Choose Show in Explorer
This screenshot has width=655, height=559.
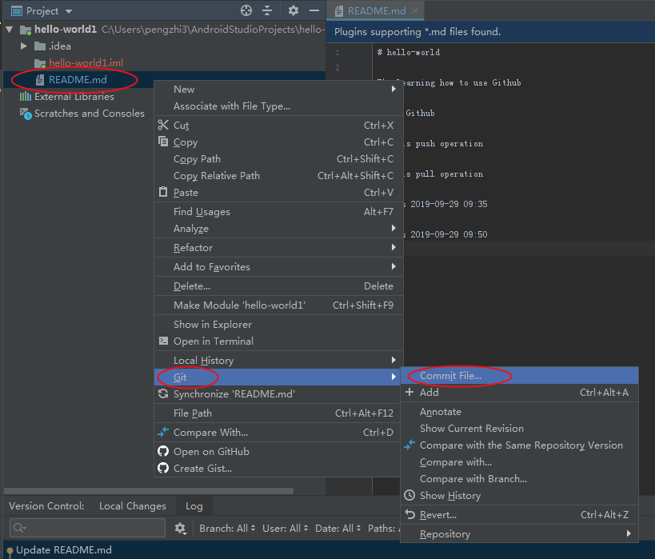278,325
